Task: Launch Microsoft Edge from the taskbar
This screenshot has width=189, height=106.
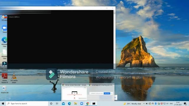Action: click(x=69, y=103)
